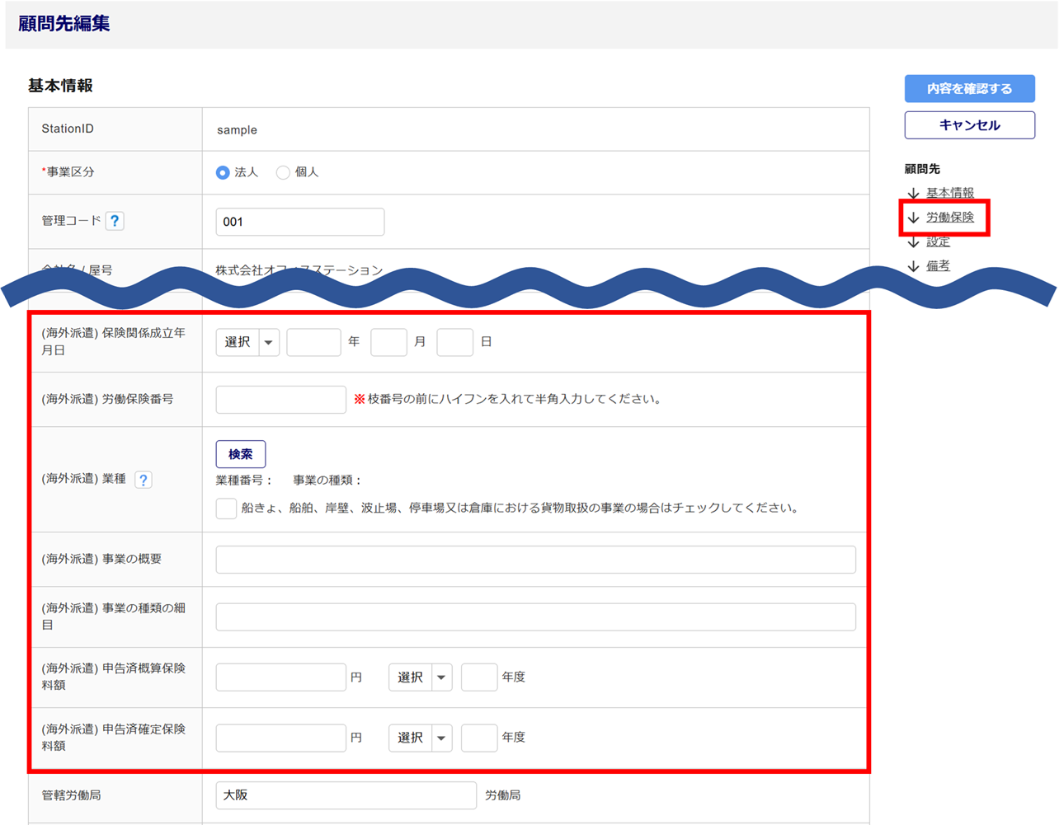Click the 管理コード input field
Viewport: 1059px width, 825px height.
pyautogui.click(x=299, y=222)
